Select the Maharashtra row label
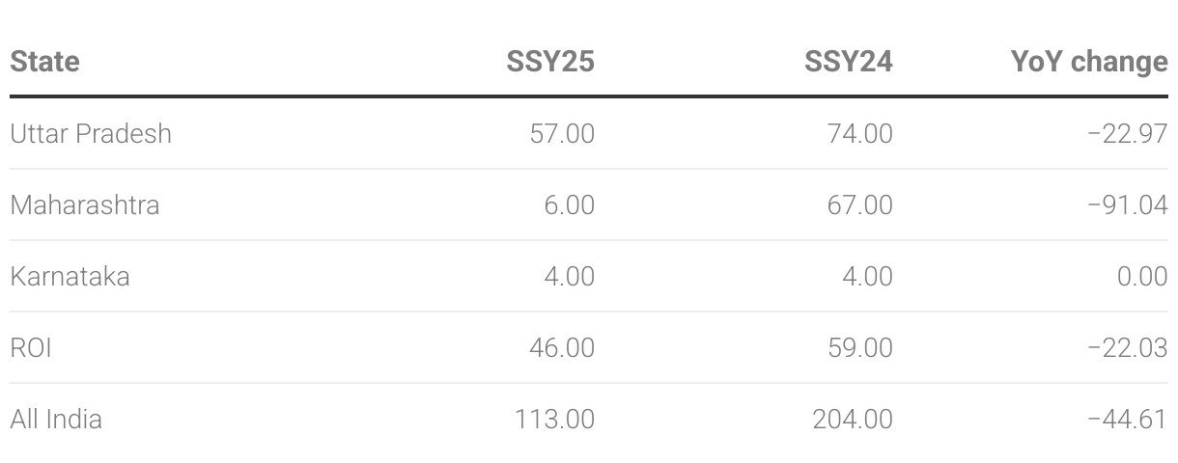1178x463 pixels. pos(85,204)
